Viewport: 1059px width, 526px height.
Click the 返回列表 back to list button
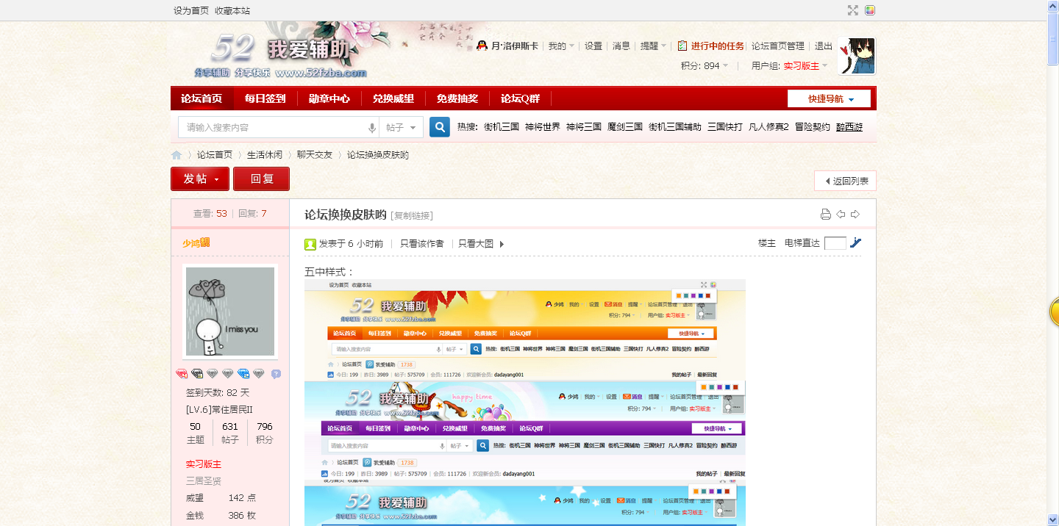tap(845, 181)
